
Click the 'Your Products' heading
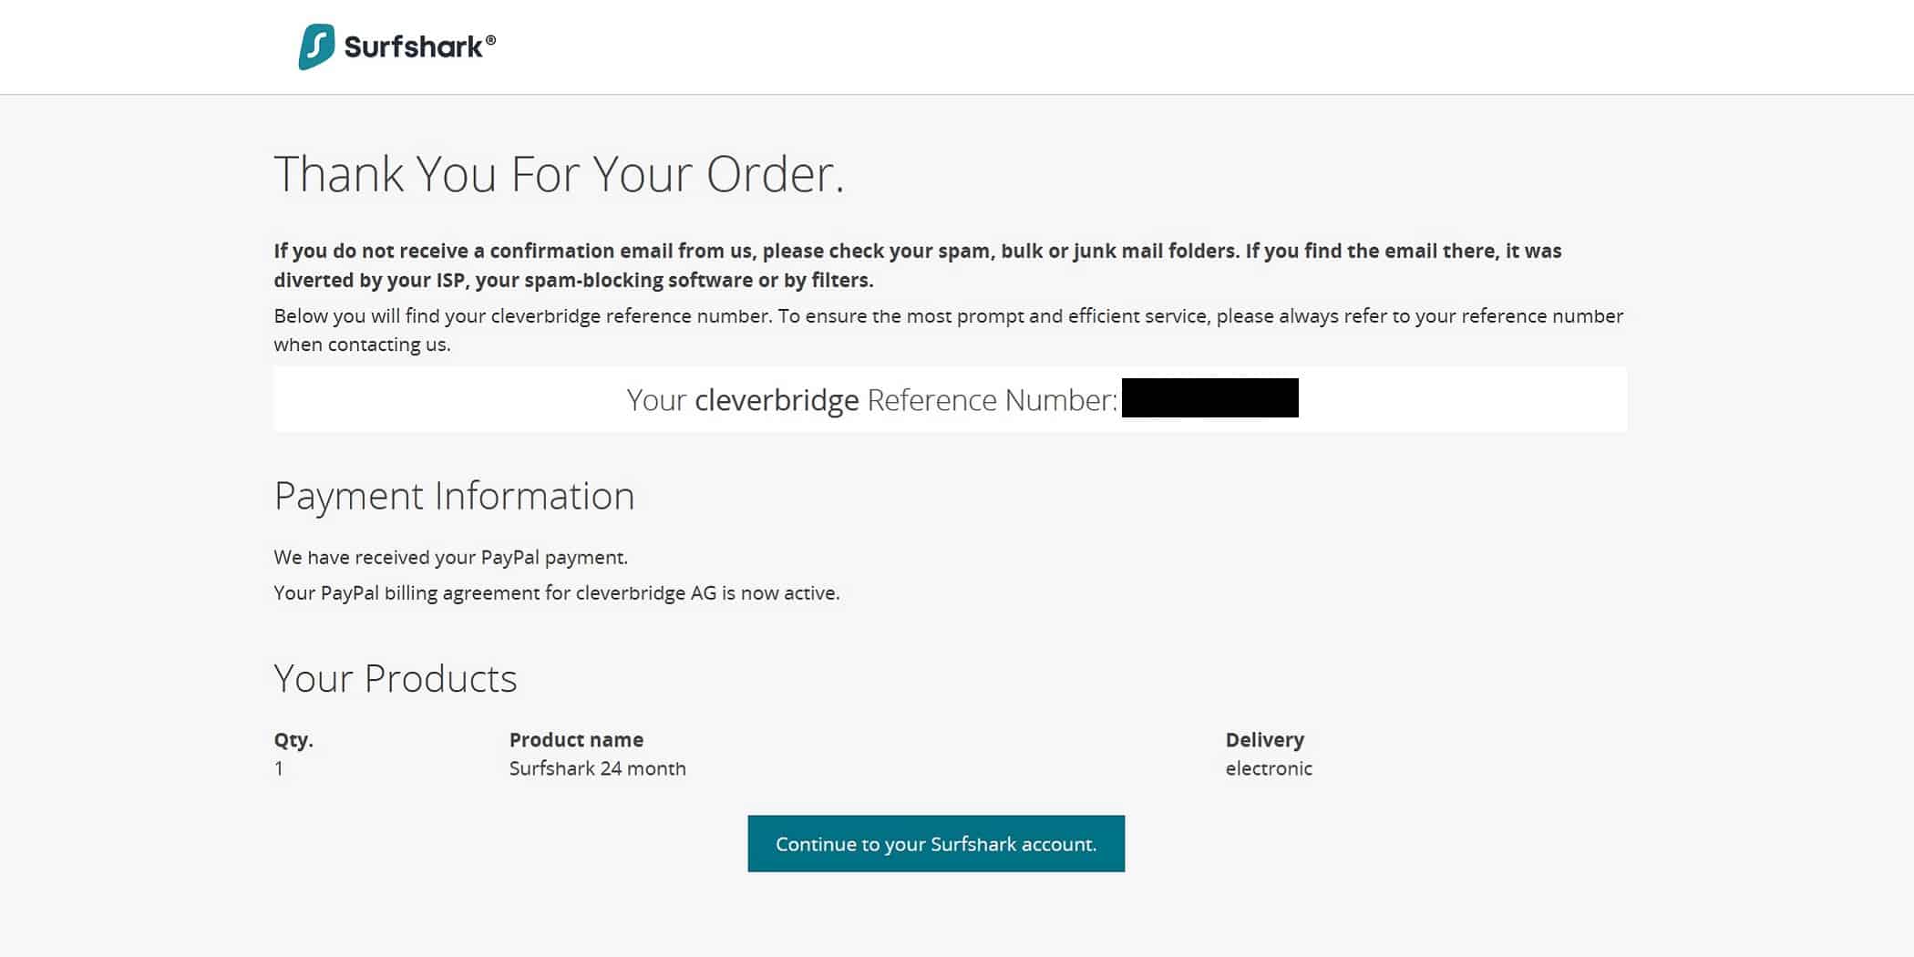(395, 678)
